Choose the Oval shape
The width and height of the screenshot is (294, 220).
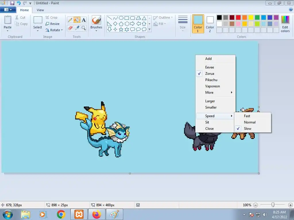[x=121, y=18]
